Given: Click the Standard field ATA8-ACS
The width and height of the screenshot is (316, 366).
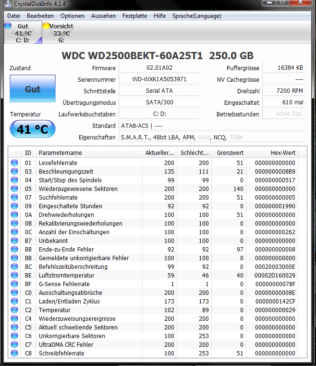Looking at the screenshot, I should 212,126.
